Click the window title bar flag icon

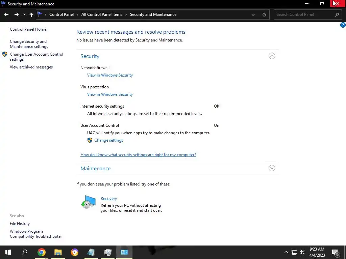click(3, 3)
